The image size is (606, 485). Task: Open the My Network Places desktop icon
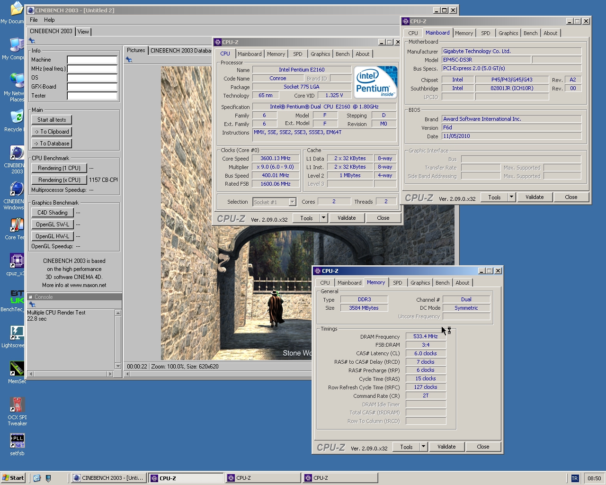pyautogui.click(x=16, y=88)
